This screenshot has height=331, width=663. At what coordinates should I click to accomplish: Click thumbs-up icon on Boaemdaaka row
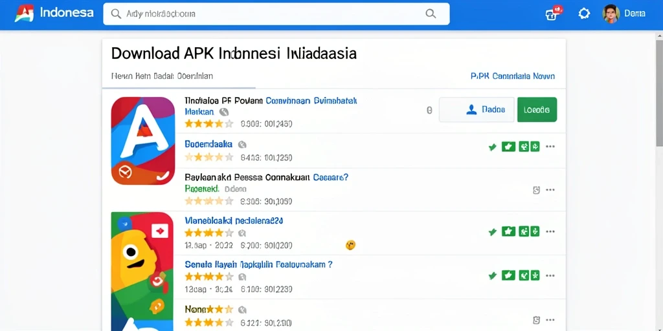pos(508,147)
